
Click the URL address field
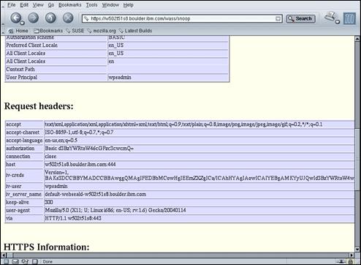point(183,18)
